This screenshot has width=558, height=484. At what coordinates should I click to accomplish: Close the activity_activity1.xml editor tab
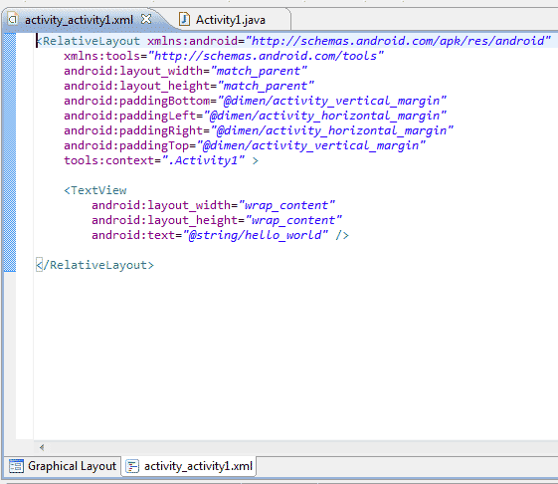pos(146,19)
